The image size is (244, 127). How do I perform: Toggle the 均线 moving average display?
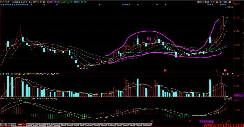click(x=207, y=2)
